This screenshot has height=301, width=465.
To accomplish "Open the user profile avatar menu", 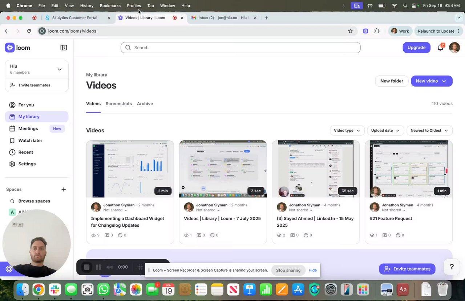I will [454, 48].
